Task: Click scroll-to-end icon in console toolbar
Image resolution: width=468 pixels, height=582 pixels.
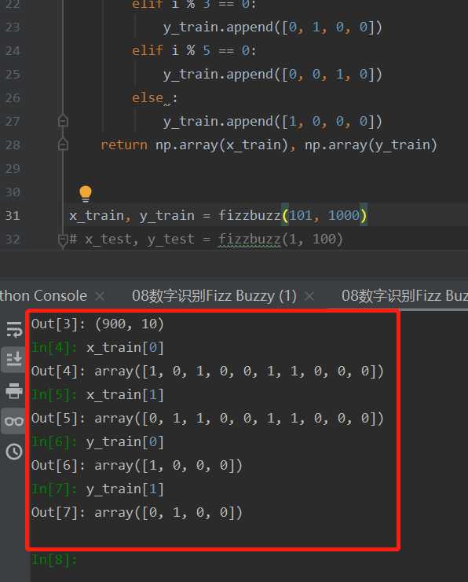Action: (x=14, y=359)
